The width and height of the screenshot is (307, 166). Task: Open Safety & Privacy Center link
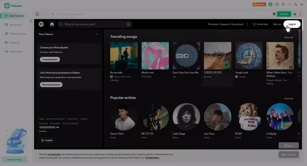coord(55,119)
